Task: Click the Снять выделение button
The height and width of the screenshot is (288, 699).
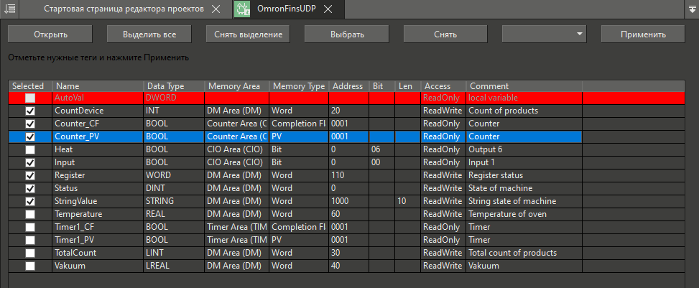Action: 248,34
